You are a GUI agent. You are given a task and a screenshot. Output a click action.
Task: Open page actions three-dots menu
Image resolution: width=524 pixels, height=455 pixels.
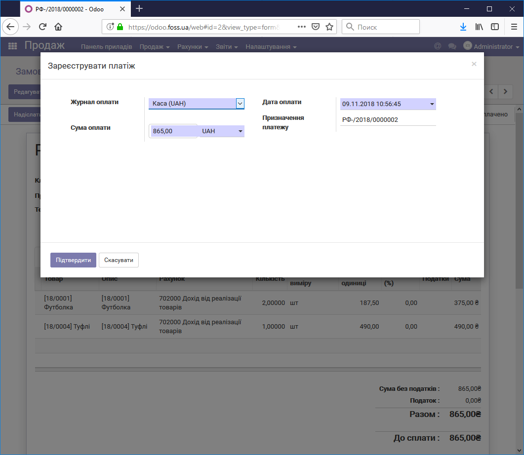coord(301,27)
